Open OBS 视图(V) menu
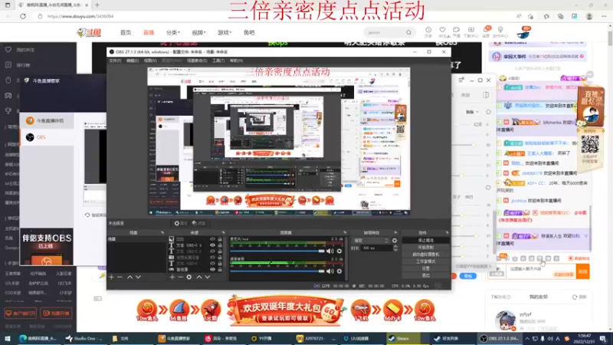Viewport: 613px width, 345px height. pyautogui.click(x=150, y=61)
